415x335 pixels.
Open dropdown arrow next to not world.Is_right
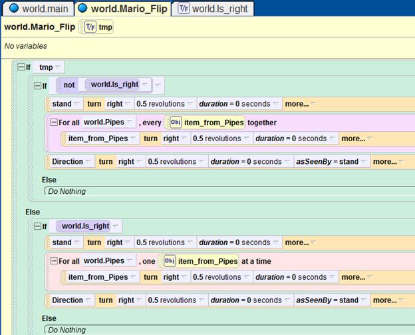[x=158, y=85]
